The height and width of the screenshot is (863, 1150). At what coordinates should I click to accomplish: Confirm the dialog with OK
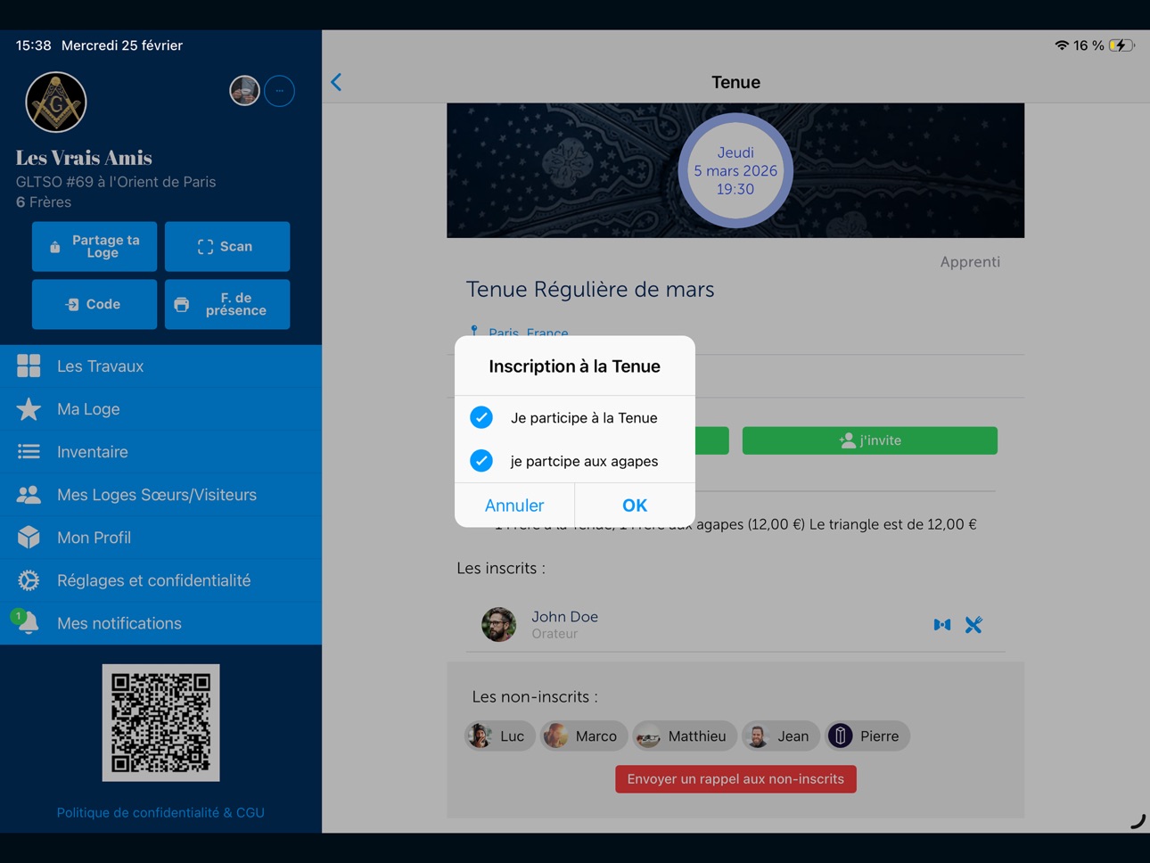[x=635, y=505]
